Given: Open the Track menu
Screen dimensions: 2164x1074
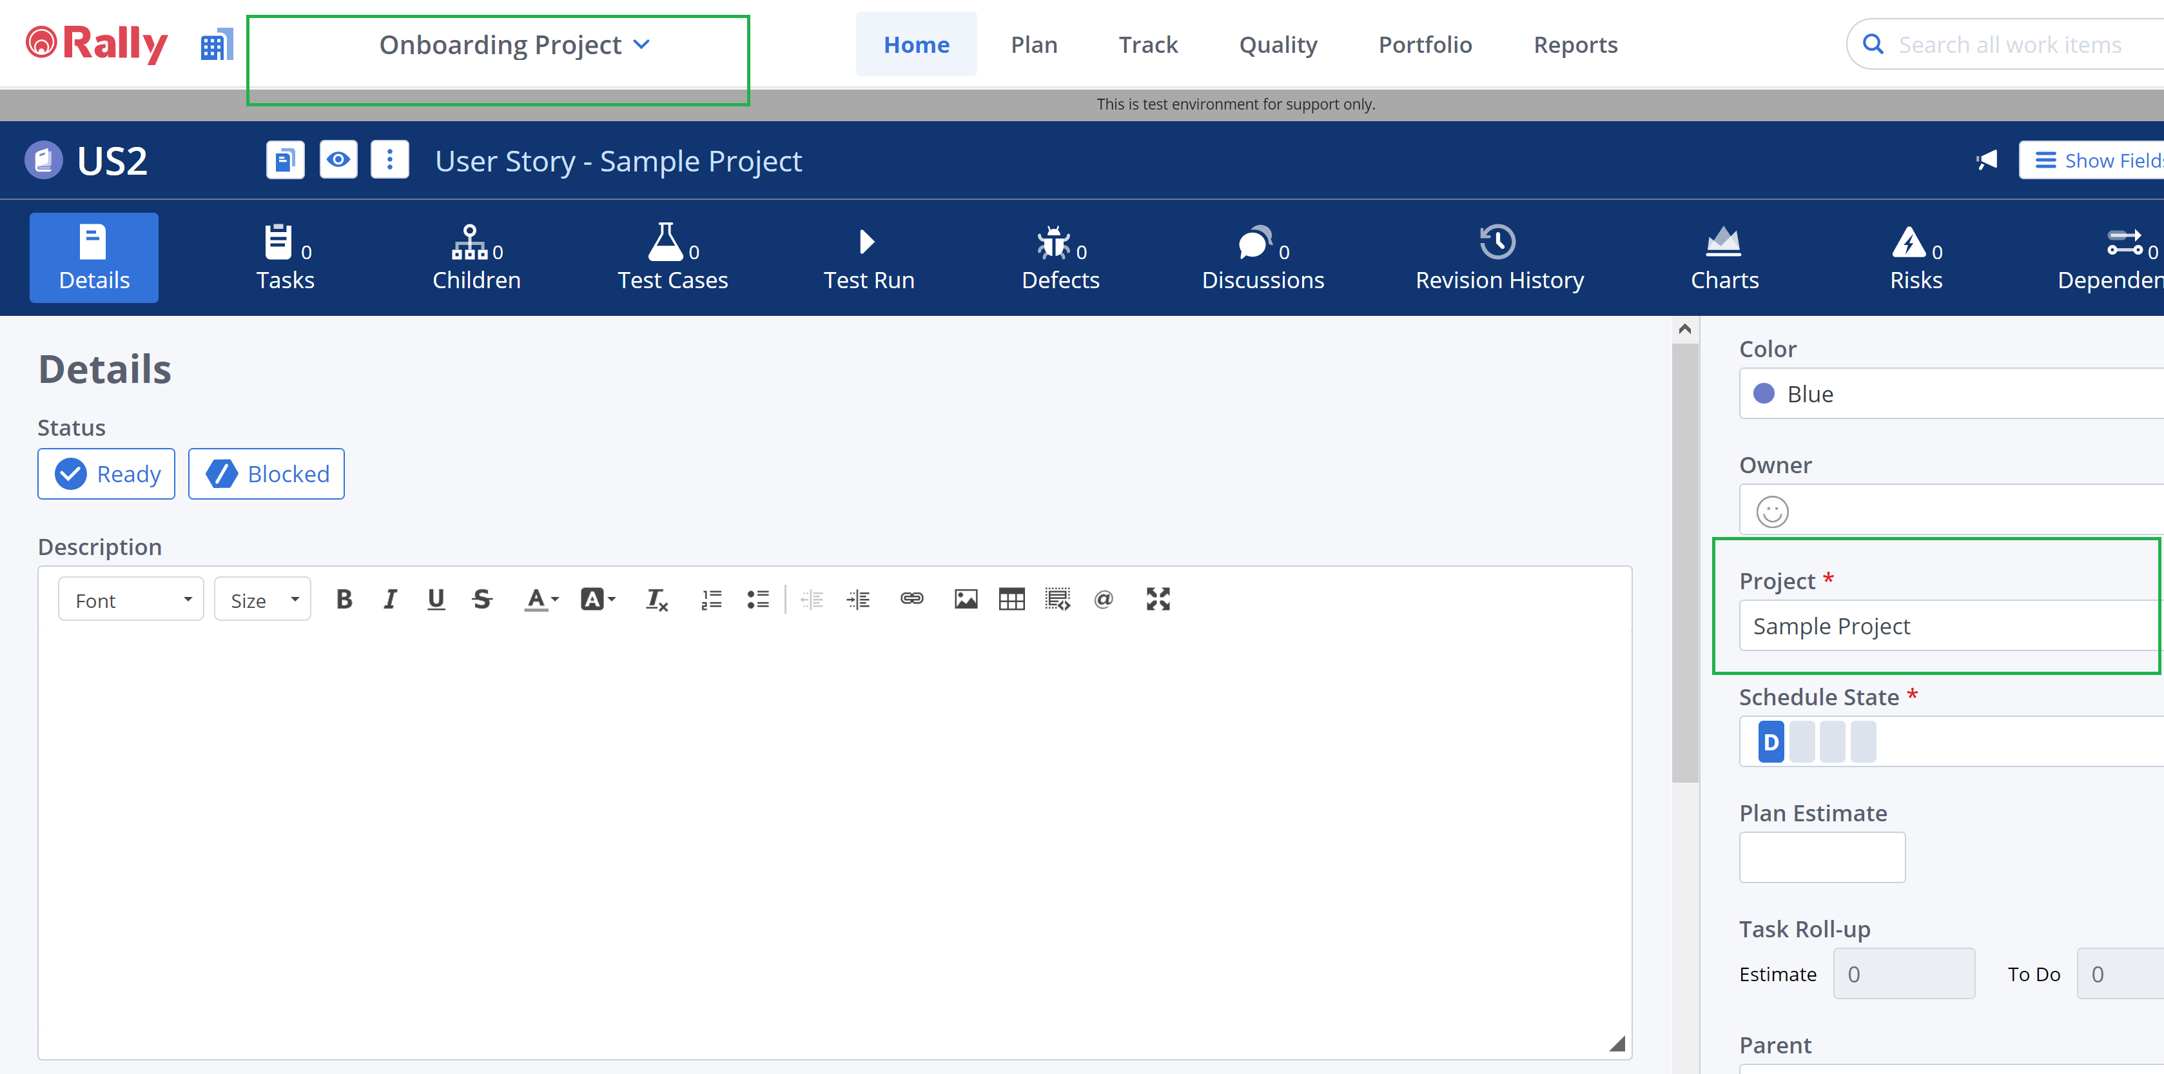Looking at the screenshot, I should pos(1147,44).
